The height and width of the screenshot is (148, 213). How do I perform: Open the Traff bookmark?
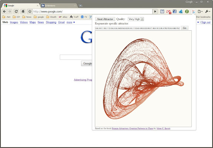(x=74, y=17)
